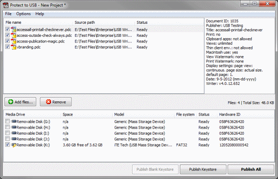Click the Macintosh use: yes line
278x179 pixels.
(x=222, y=52)
